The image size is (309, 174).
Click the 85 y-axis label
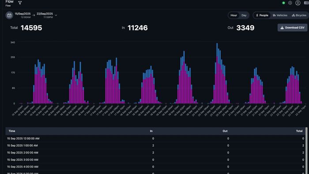pos(13,88)
